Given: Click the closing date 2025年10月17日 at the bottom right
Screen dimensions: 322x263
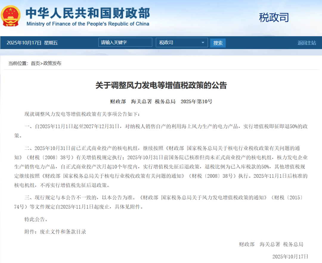Looking at the screenshot, I should [x=290, y=256].
